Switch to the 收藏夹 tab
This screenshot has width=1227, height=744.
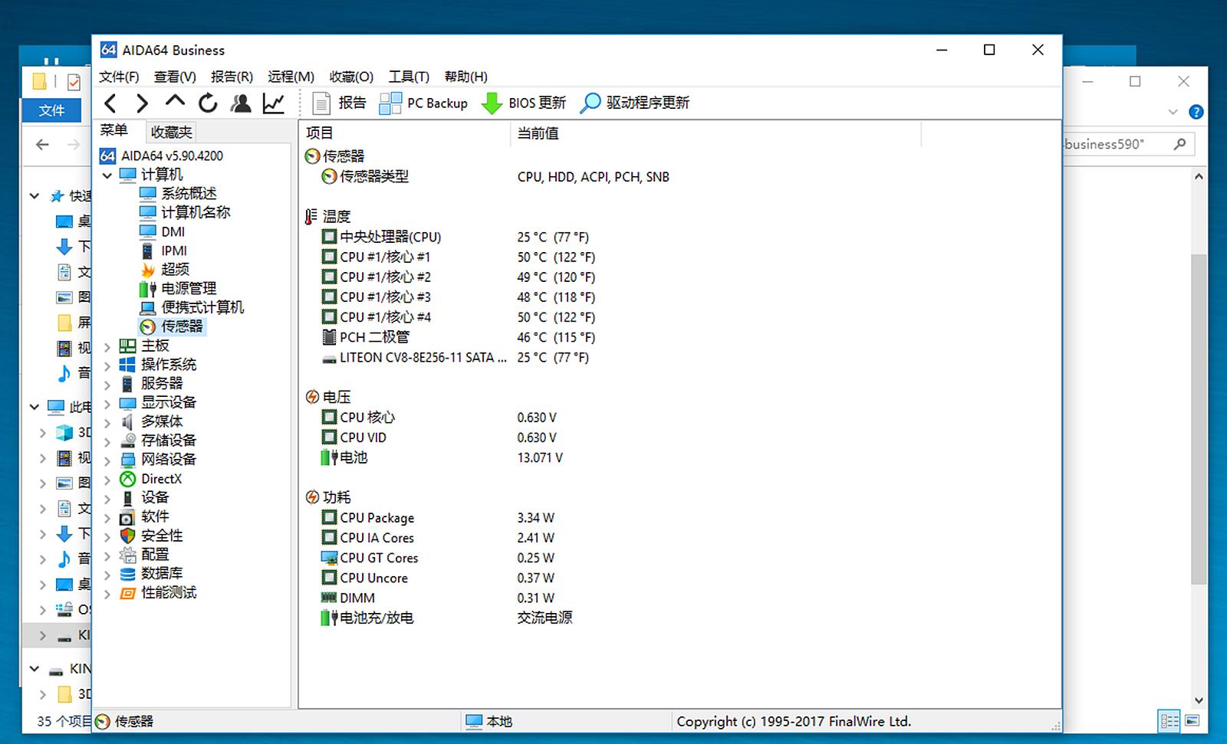click(171, 132)
